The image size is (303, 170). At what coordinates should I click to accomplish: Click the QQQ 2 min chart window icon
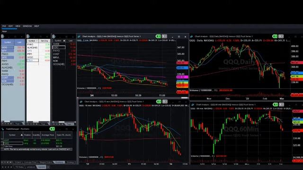79,36
